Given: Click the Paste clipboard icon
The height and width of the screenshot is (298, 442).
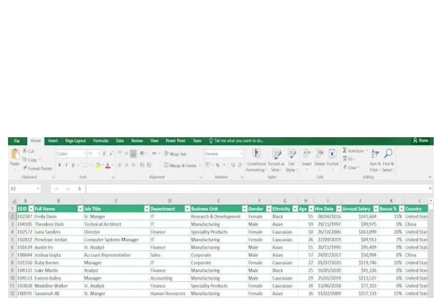Looking at the screenshot, I should click(x=15, y=154).
